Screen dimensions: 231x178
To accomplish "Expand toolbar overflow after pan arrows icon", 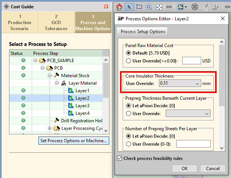I will coord(169,7).
